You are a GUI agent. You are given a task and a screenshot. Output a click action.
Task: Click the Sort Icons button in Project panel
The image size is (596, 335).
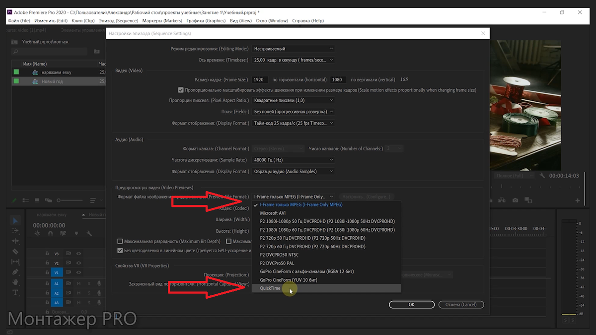click(x=94, y=201)
